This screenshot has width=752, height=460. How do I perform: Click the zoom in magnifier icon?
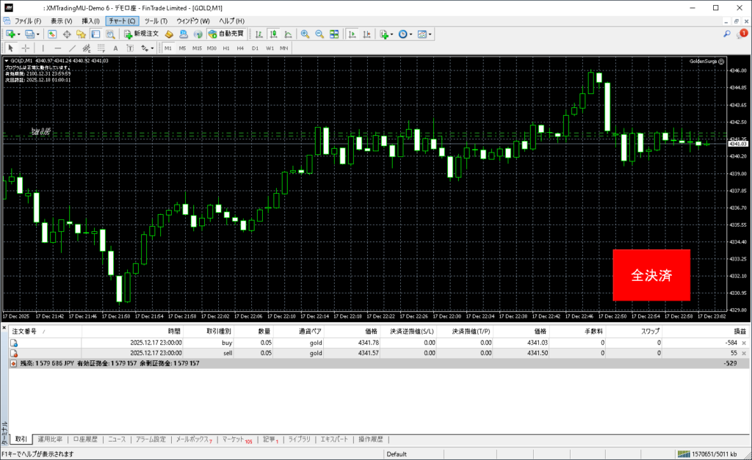coord(305,34)
